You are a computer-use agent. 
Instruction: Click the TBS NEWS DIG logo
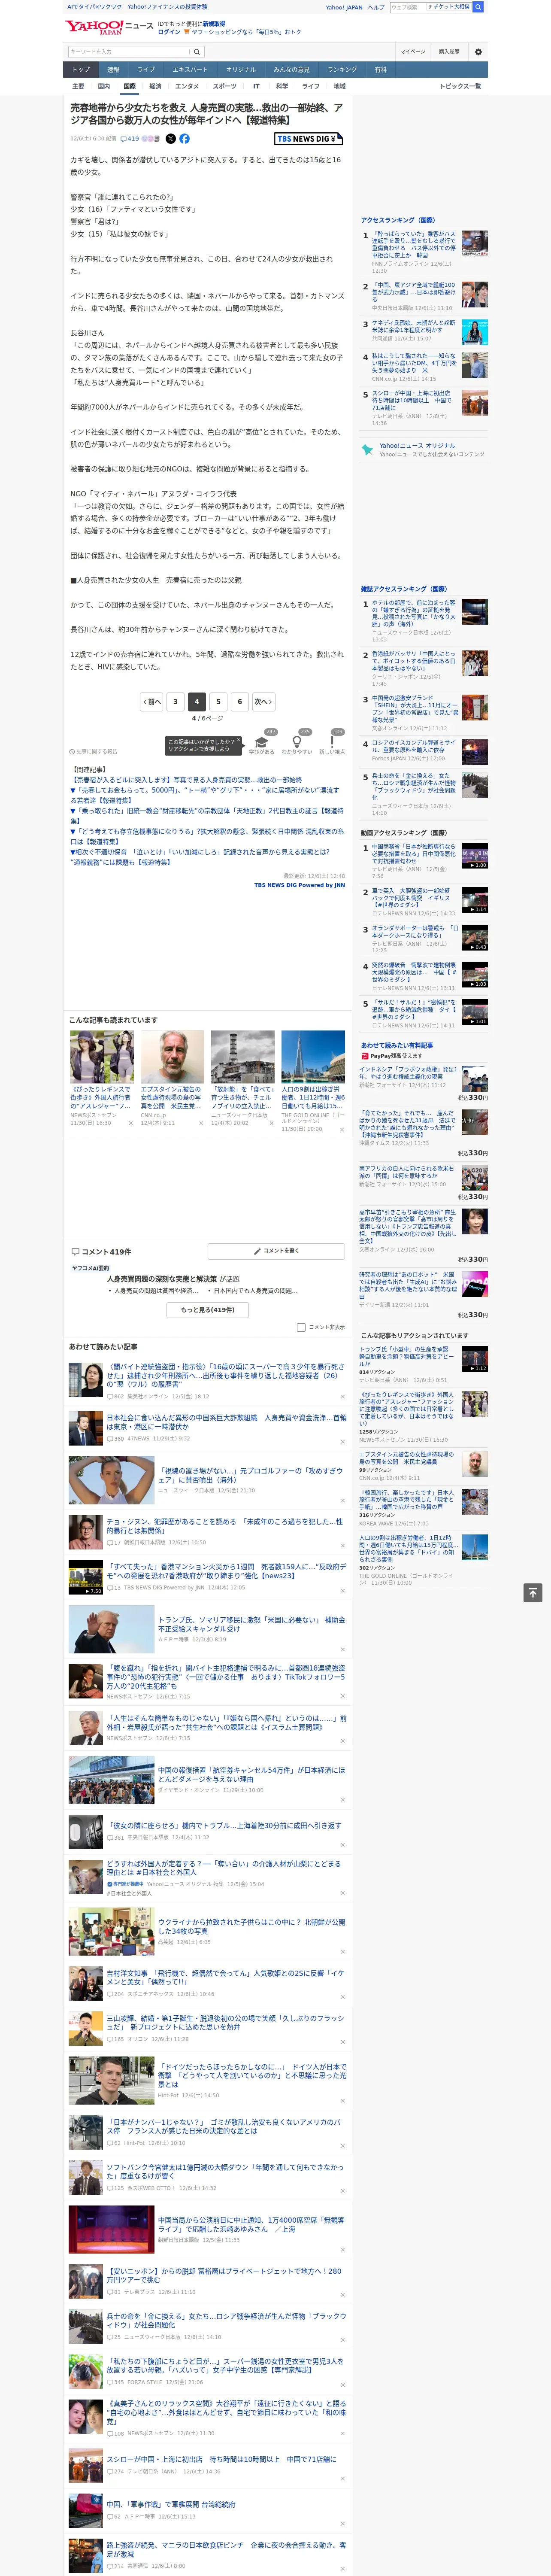tap(308, 139)
